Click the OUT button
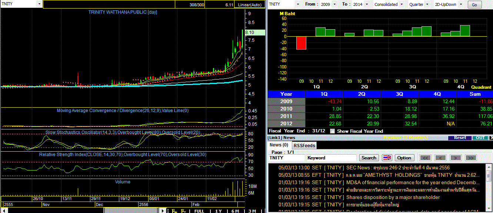The width and height of the screenshot is (493, 213). pyautogui.click(x=480, y=138)
